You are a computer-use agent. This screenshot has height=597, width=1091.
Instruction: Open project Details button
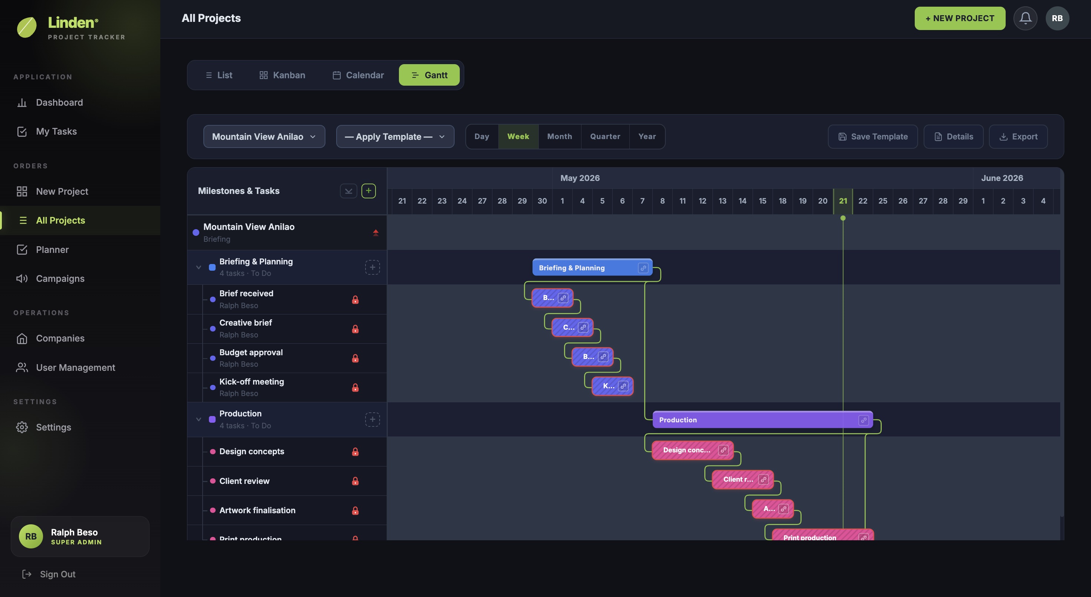point(953,136)
